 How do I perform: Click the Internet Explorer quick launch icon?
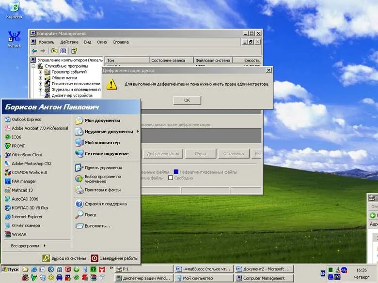pos(34,269)
